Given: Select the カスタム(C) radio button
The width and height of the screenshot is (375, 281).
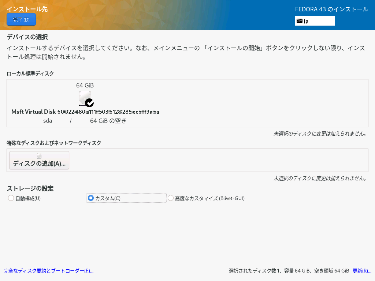Looking at the screenshot, I should pos(91,198).
